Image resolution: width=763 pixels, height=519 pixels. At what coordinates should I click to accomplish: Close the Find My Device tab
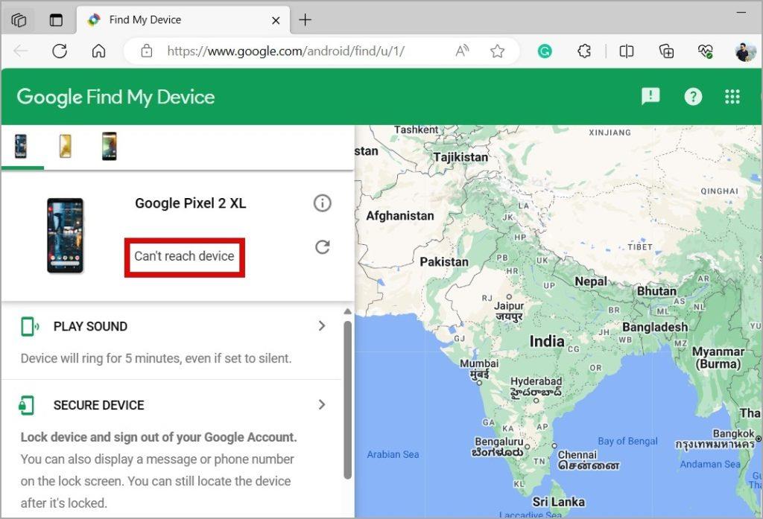pos(276,20)
